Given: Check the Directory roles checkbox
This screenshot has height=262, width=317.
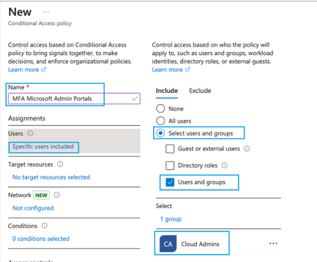Looking at the screenshot, I should tap(170, 165).
